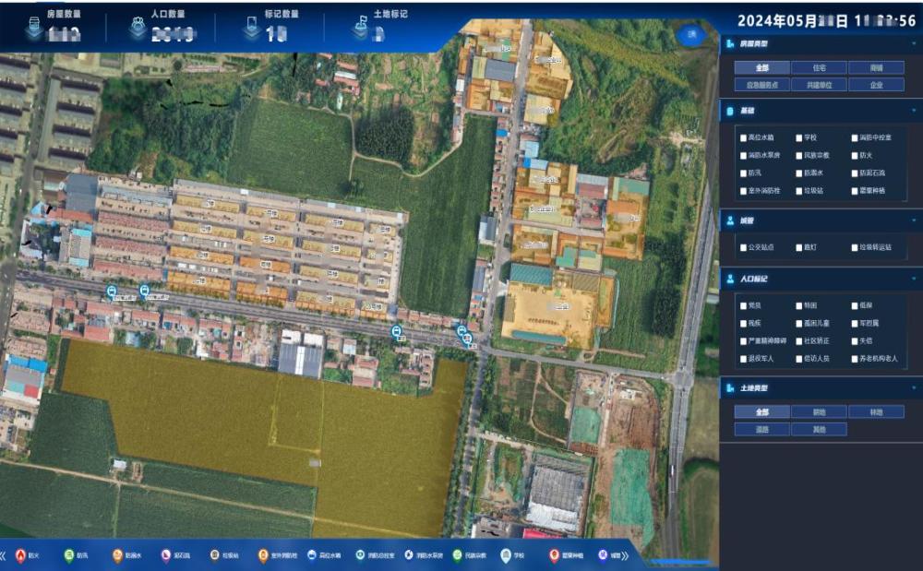Click the 学校 school icon in bottom bar
Viewport: 923px width, 571px height.
pyautogui.click(x=506, y=555)
